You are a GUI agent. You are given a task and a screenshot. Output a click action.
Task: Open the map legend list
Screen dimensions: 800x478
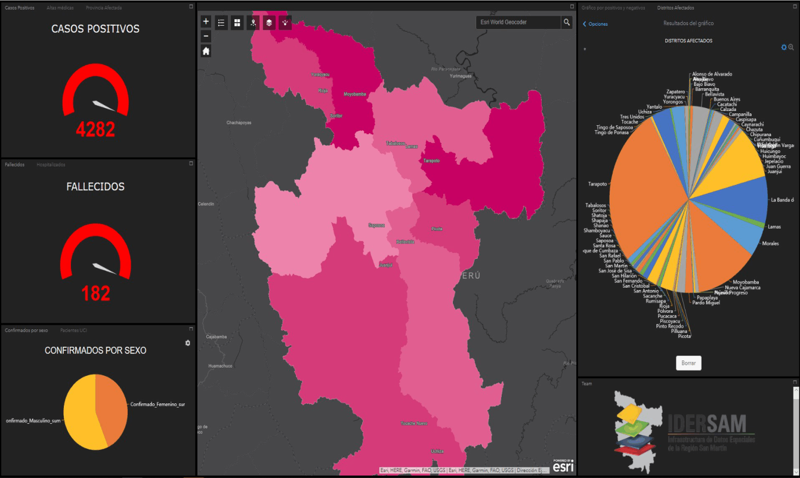tap(221, 23)
